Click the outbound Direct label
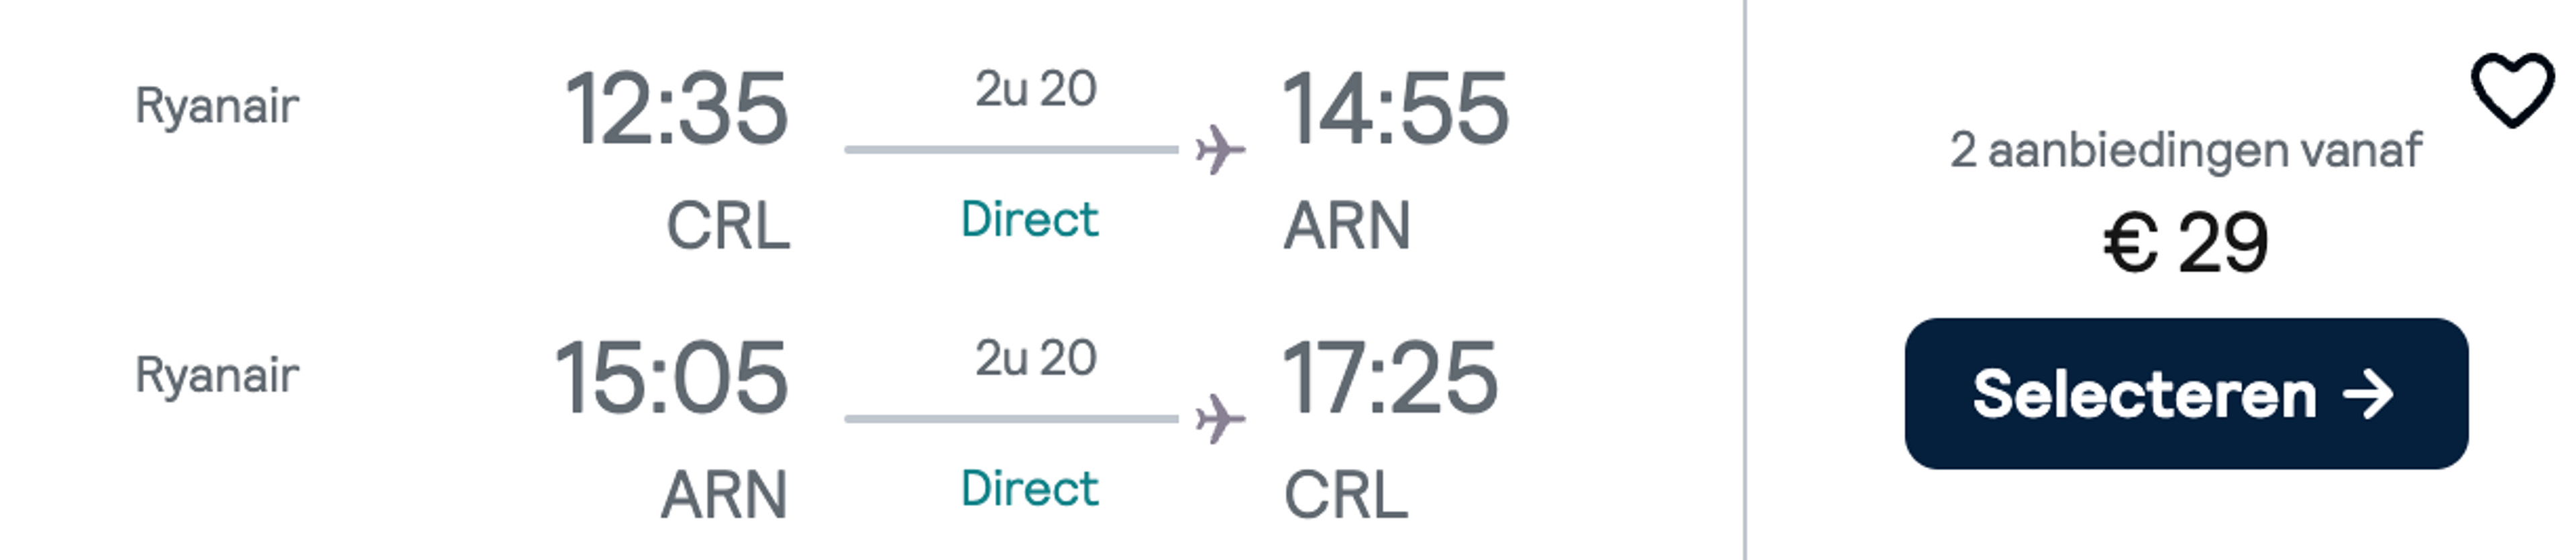The width and height of the screenshot is (2576, 560). coord(1029,219)
